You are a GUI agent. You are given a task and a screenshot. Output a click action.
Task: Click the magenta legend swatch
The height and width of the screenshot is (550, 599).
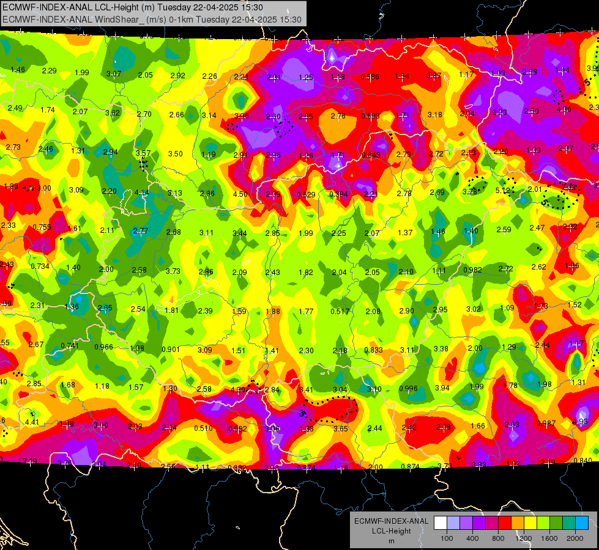(x=492, y=523)
